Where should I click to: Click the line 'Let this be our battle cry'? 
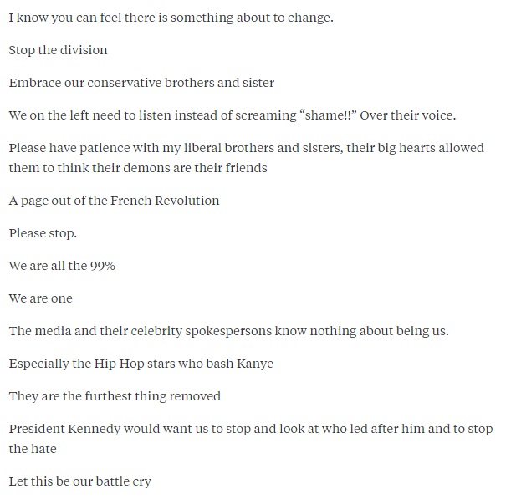point(79,481)
